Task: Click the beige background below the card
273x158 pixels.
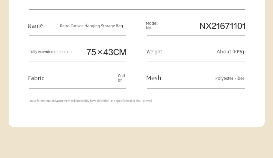Action: pos(136,143)
